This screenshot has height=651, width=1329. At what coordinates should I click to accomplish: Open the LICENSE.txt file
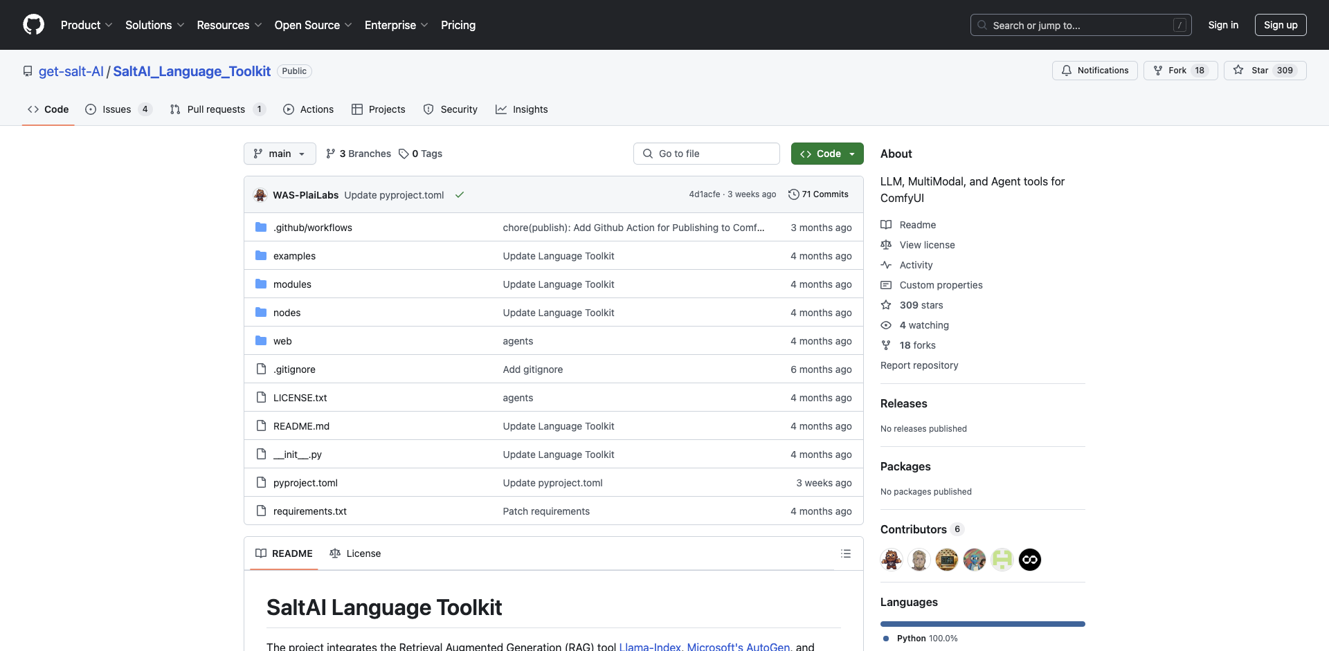300,398
